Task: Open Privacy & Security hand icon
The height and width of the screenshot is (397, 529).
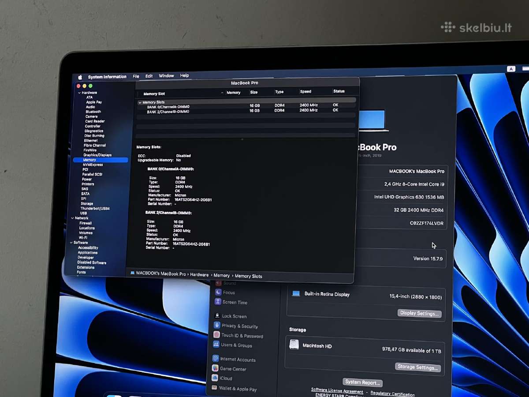Action: click(216, 326)
